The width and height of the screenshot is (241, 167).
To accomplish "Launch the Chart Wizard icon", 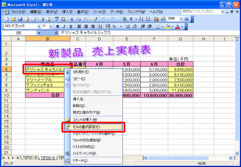I will point(156,19).
